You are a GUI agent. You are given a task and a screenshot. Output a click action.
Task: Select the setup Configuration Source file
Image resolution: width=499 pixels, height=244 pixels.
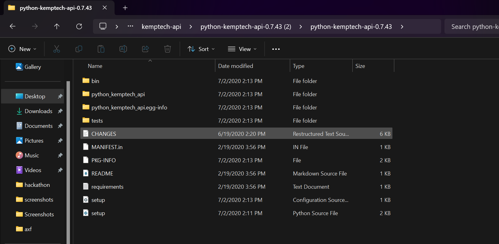coord(236,200)
